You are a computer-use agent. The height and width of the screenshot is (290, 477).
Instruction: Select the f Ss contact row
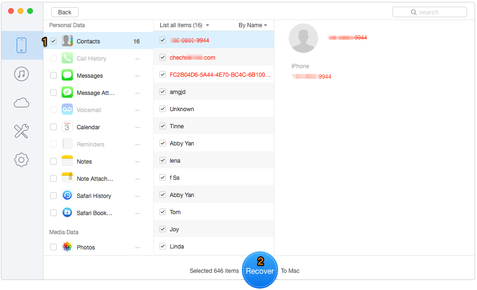(214, 178)
